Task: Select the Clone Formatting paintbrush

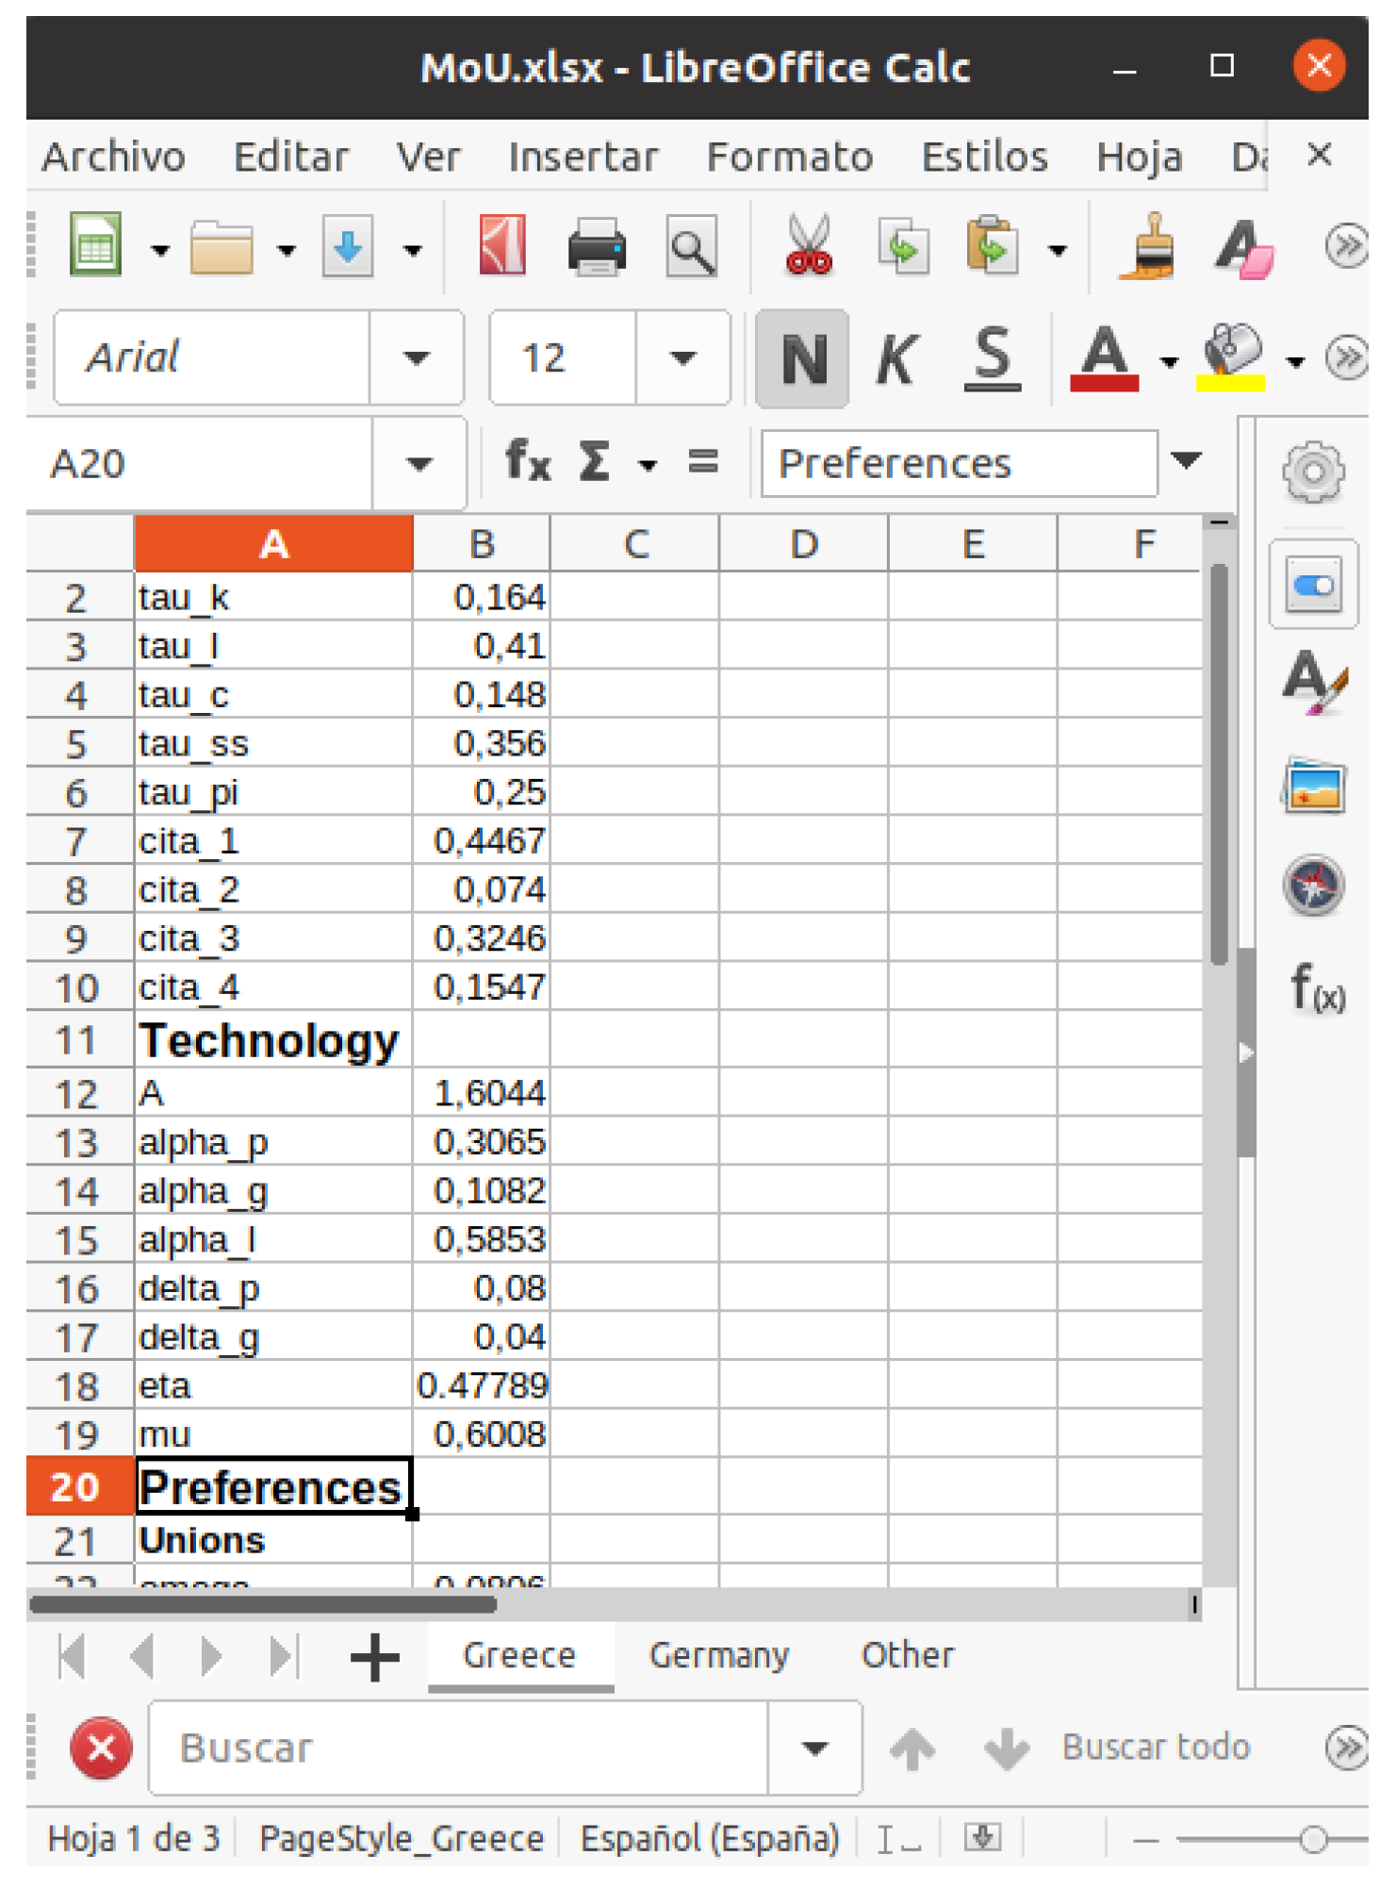Action: click(x=1148, y=246)
